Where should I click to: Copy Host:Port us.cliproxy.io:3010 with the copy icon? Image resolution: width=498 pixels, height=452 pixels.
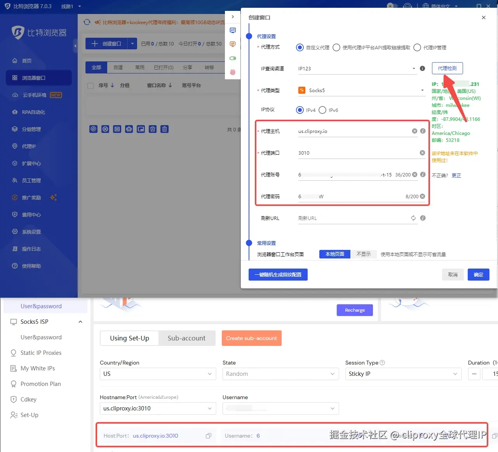[209, 436]
